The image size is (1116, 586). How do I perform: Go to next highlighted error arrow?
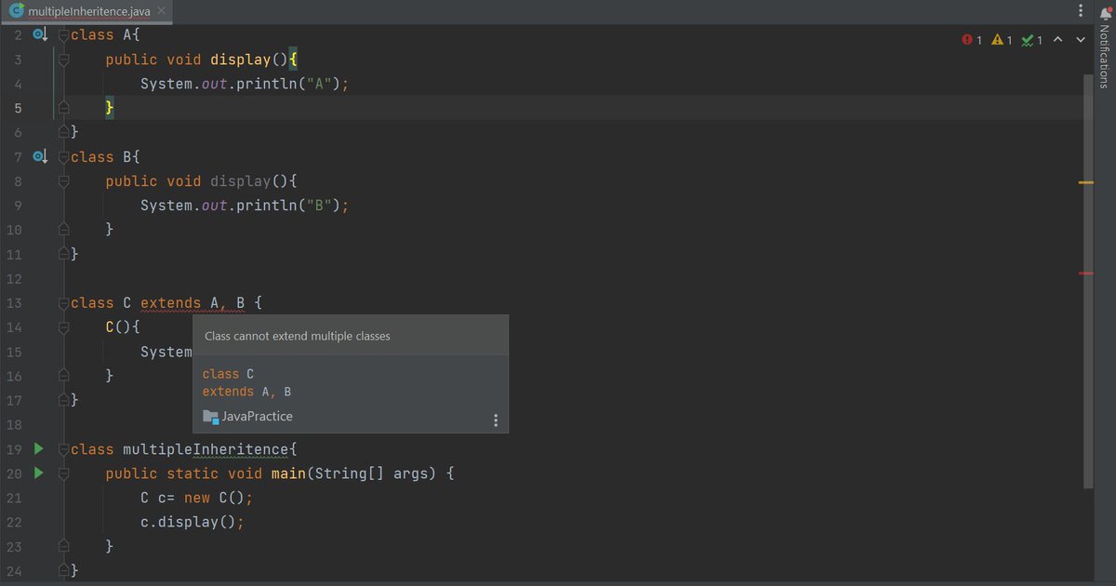pos(1081,40)
